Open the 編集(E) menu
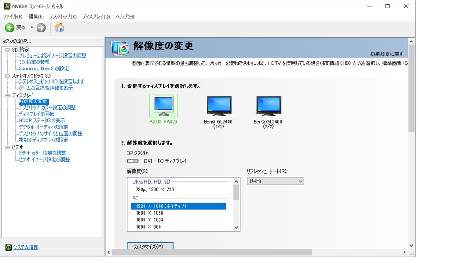 [x=36, y=17]
